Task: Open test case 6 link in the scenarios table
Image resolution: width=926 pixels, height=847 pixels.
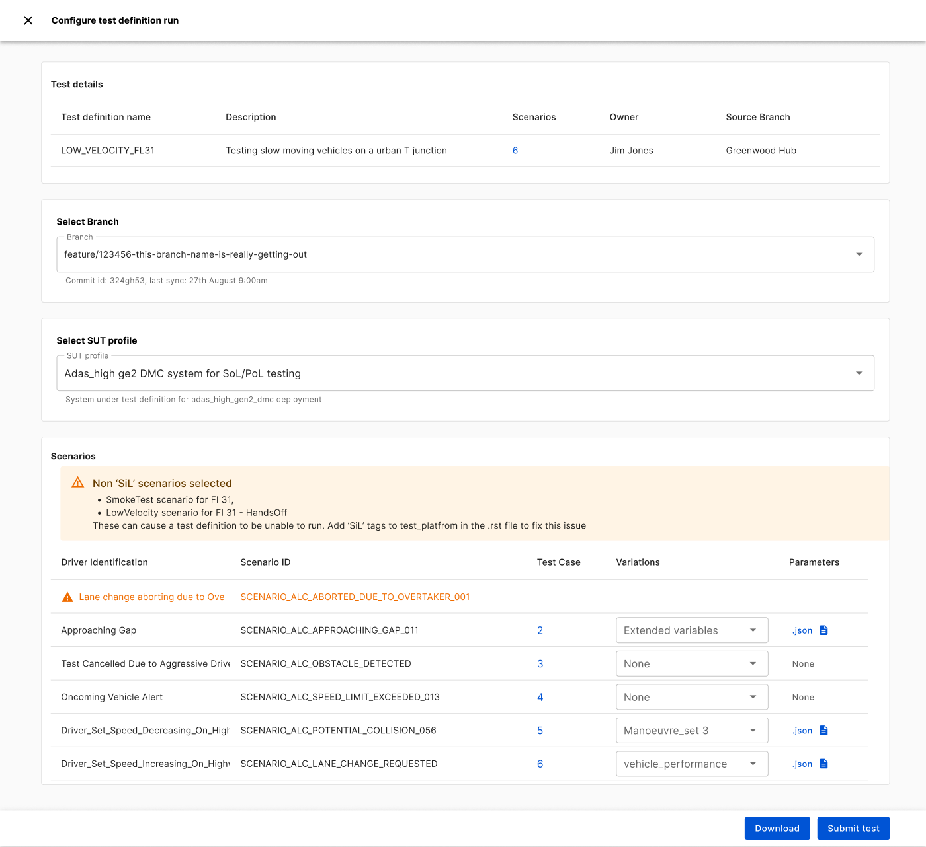Action: [x=540, y=764]
